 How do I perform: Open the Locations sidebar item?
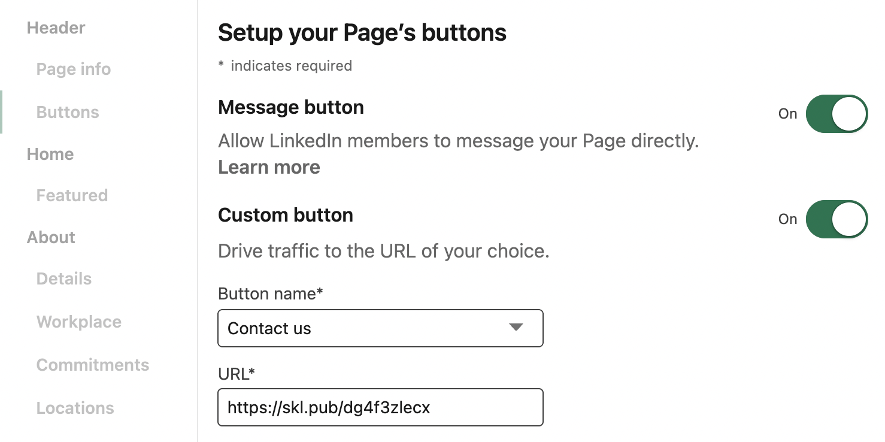[x=75, y=408]
